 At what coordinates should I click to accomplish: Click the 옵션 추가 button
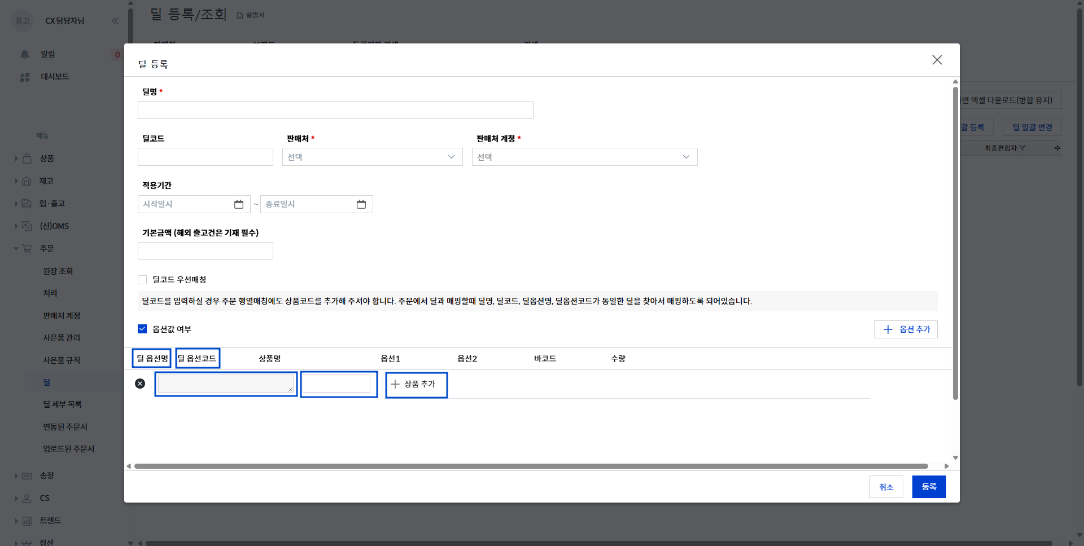(x=906, y=329)
